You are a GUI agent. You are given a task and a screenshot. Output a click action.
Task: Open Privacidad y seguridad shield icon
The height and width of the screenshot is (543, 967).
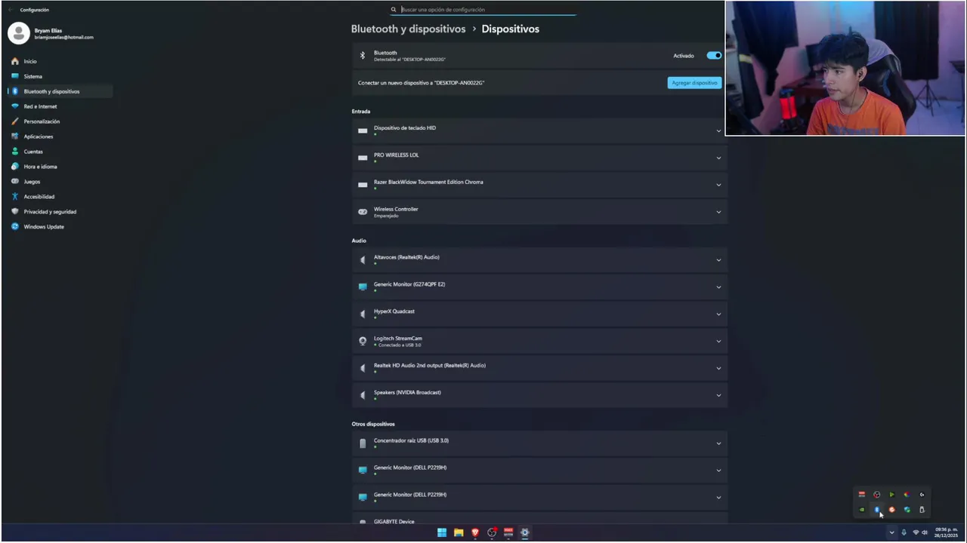(14, 212)
